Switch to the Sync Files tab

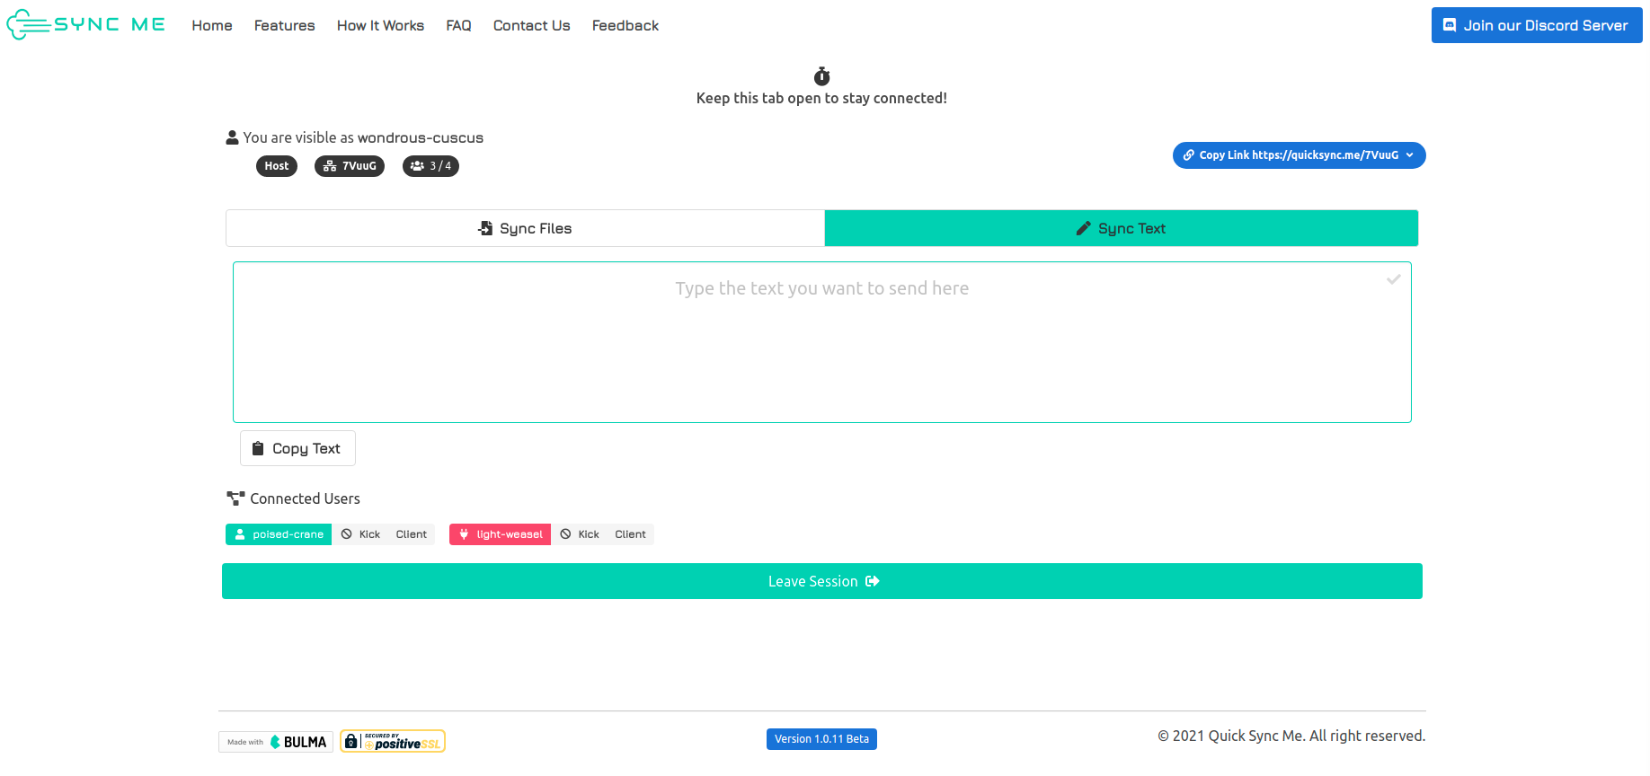tap(525, 228)
